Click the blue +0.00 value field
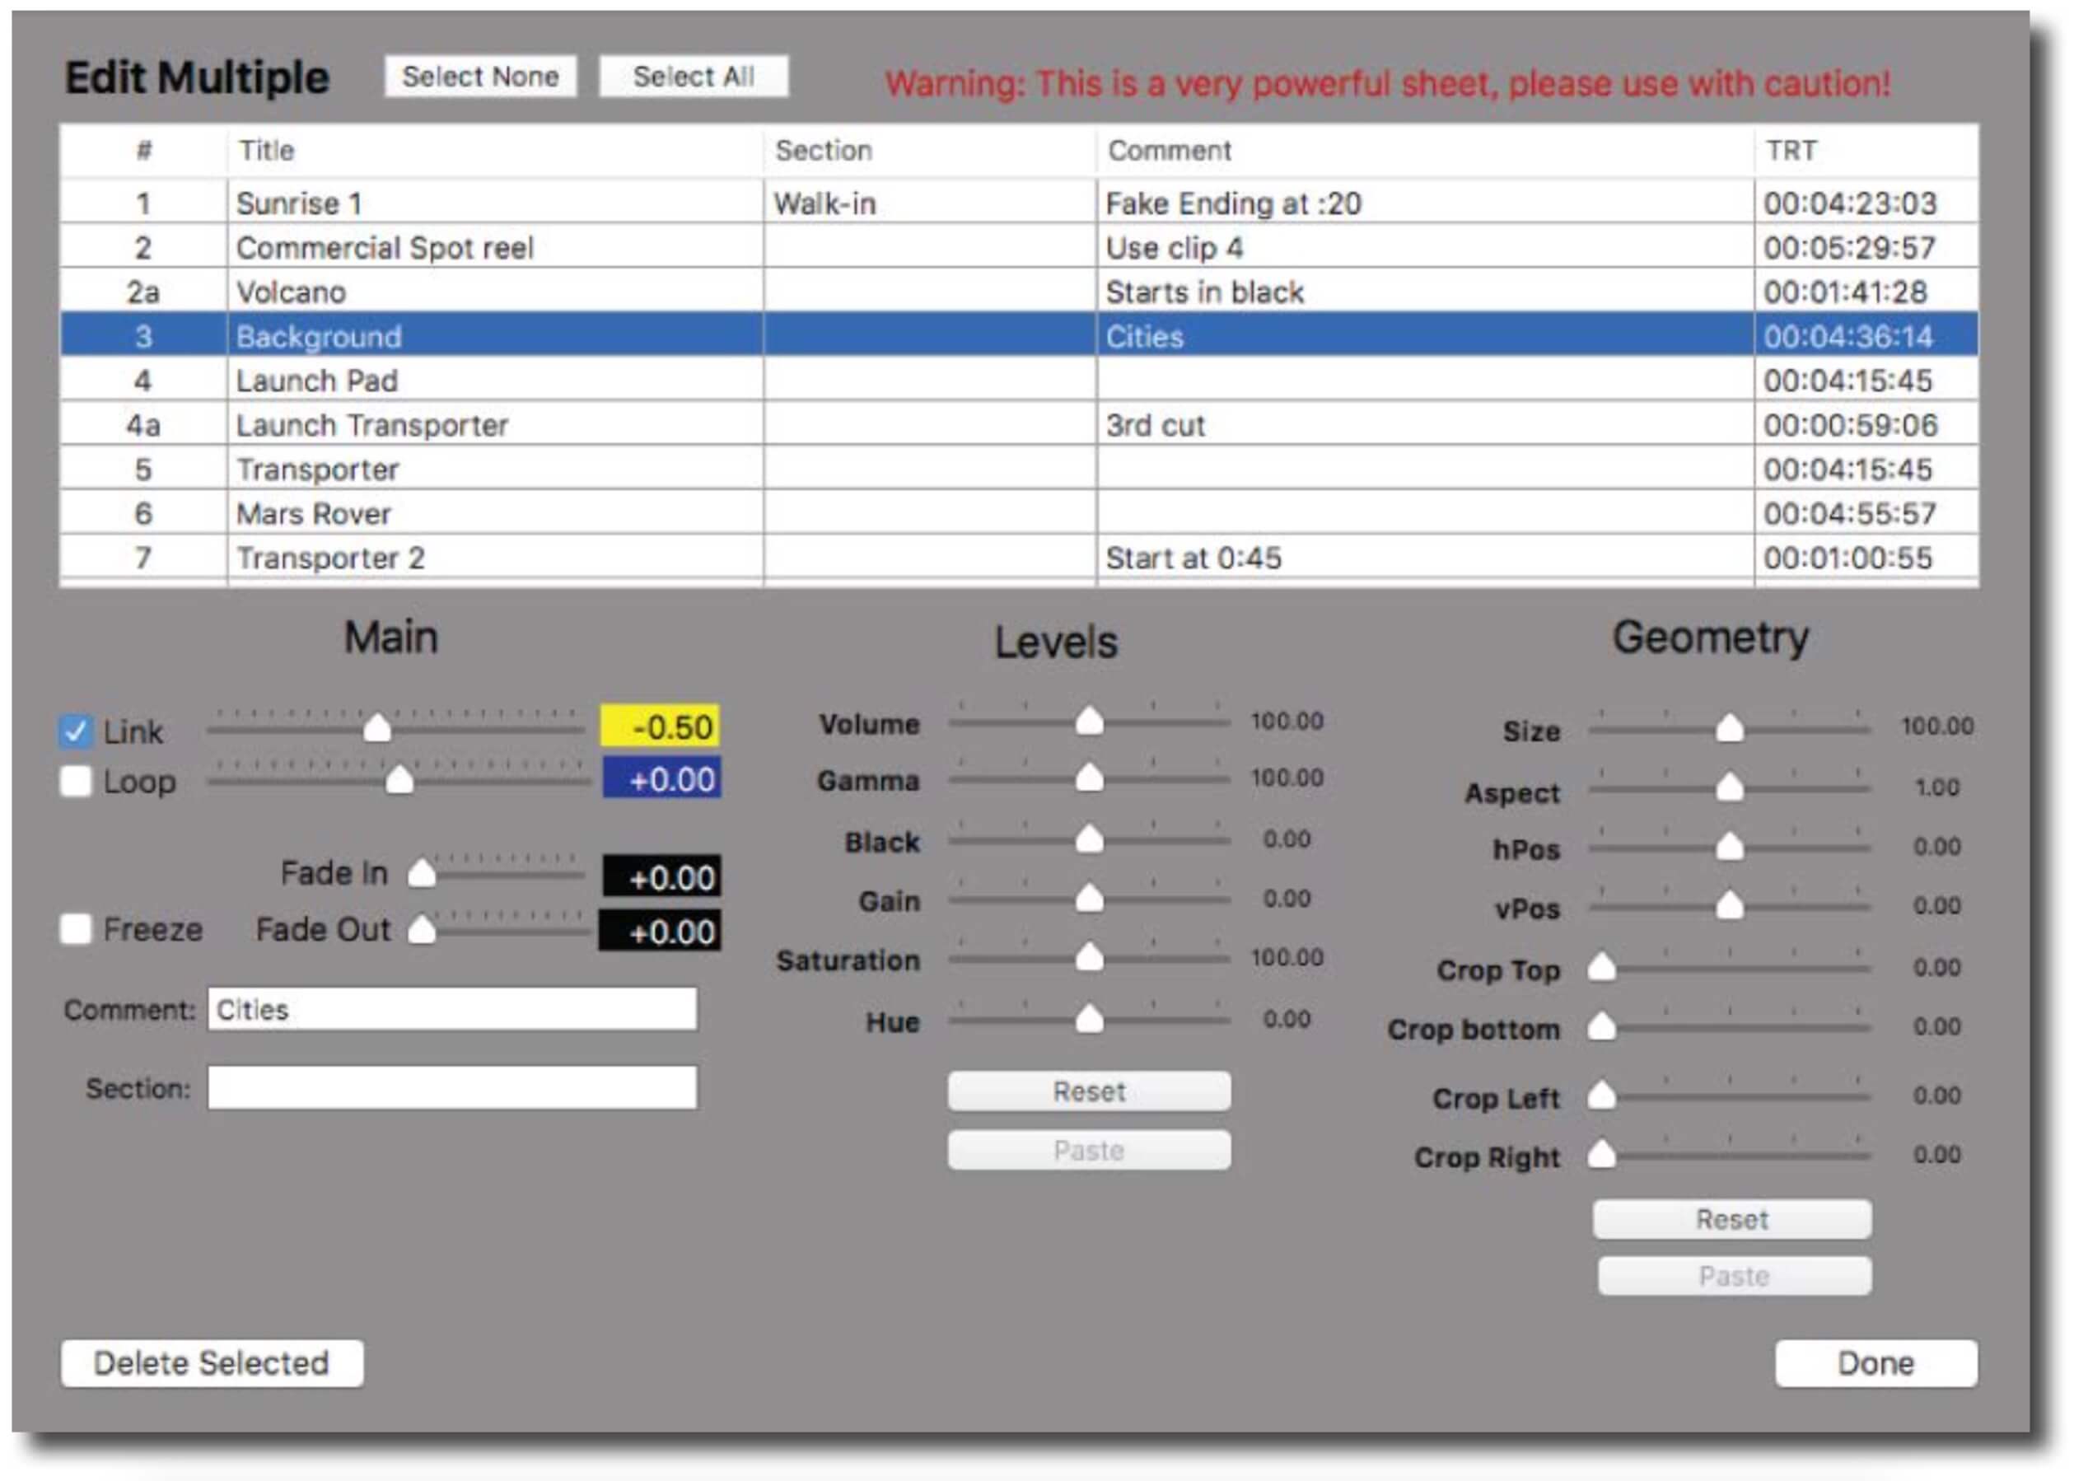2074x1481 pixels. (x=661, y=779)
